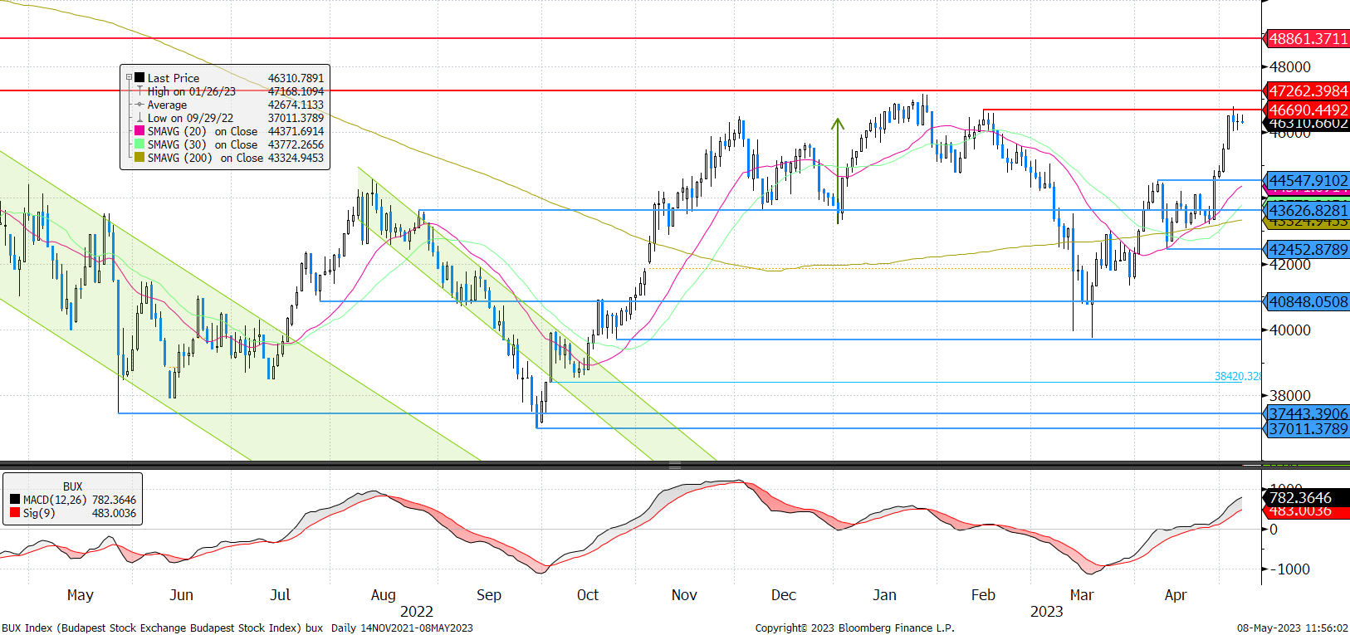Screen dimensions: 1350x635
Task: Click the blue 37443.3906 price label
Action: (1308, 413)
